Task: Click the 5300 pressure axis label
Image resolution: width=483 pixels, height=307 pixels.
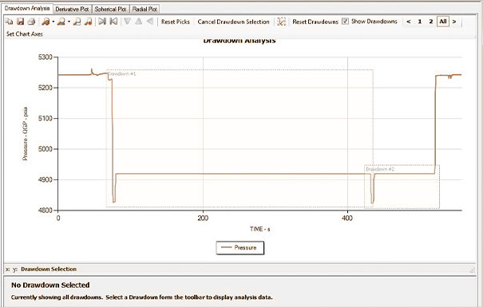Action: tap(46, 57)
